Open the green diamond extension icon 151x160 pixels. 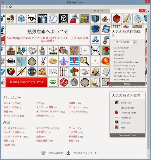(x=53, y=82)
